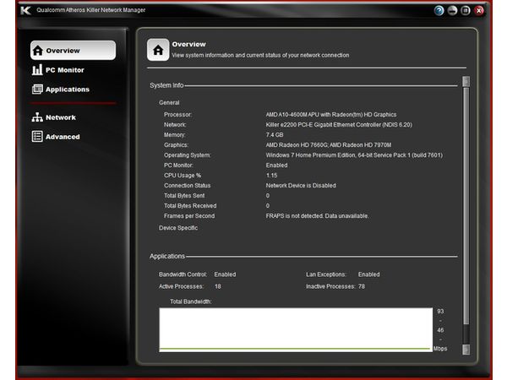507x380 pixels.
Task: Click the large home icon in Overview header
Action: (158, 50)
